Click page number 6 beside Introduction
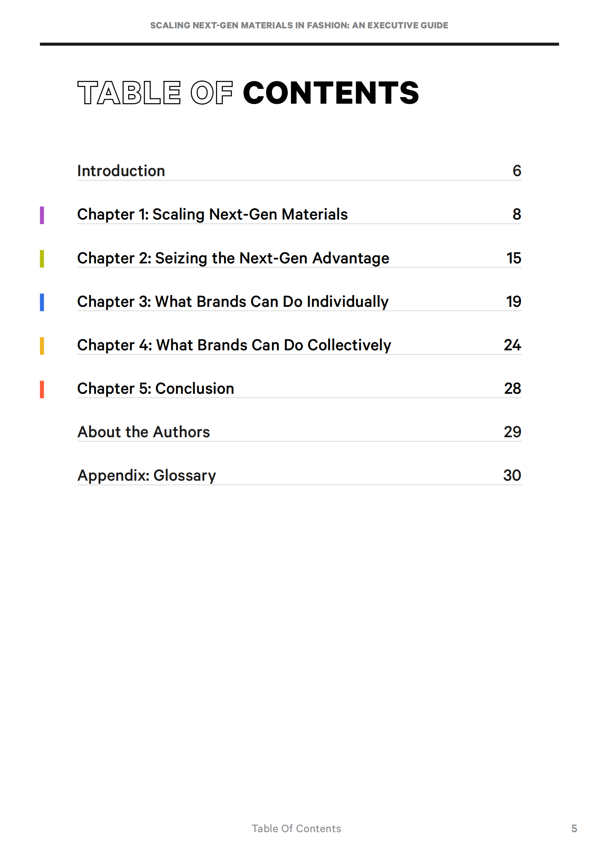The image size is (599, 848). 517,171
